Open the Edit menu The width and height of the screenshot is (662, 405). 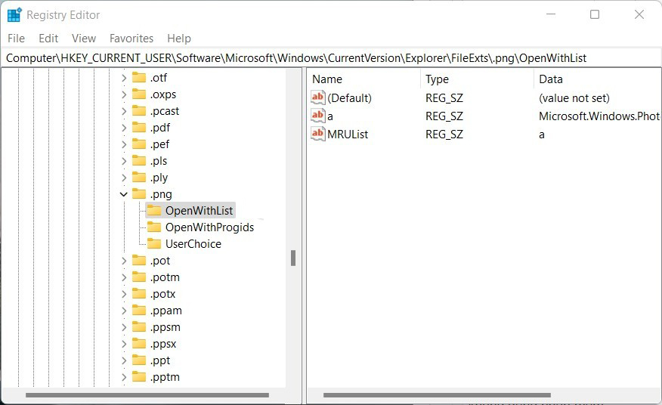click(48, 39)
